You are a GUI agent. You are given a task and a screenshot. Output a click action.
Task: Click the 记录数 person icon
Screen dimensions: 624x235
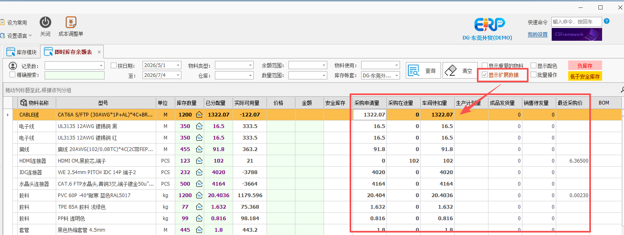click(x=13, y=66)
